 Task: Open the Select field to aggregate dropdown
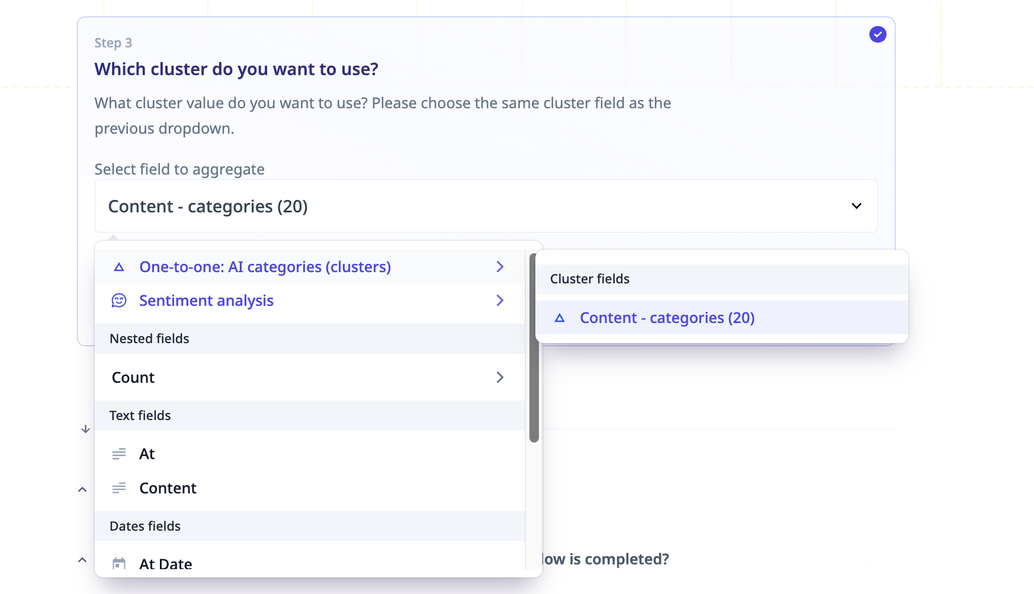(x=486, y=206)
